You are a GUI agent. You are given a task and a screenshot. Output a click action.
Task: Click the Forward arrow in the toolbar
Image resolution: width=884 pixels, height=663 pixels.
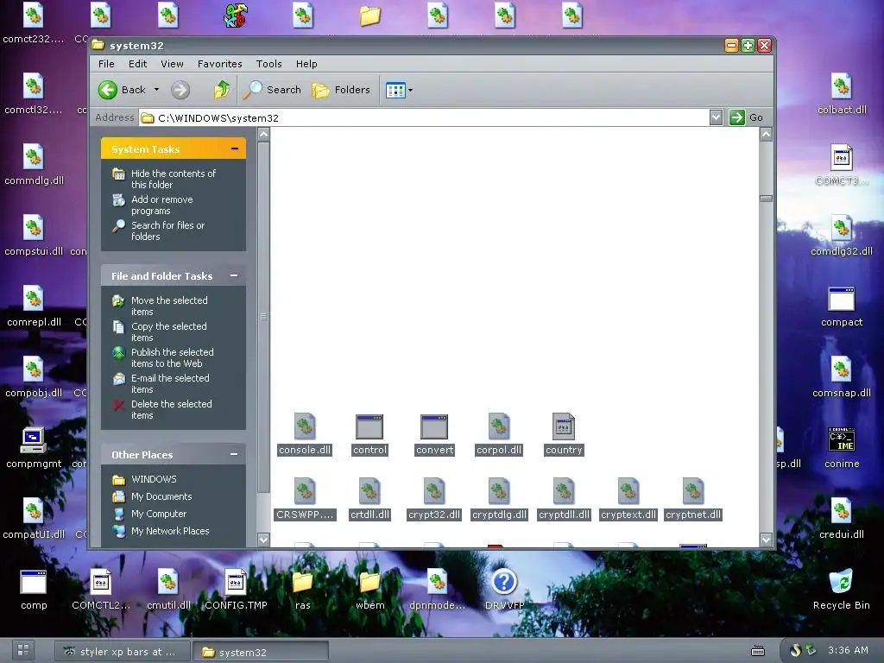(180, 90)
